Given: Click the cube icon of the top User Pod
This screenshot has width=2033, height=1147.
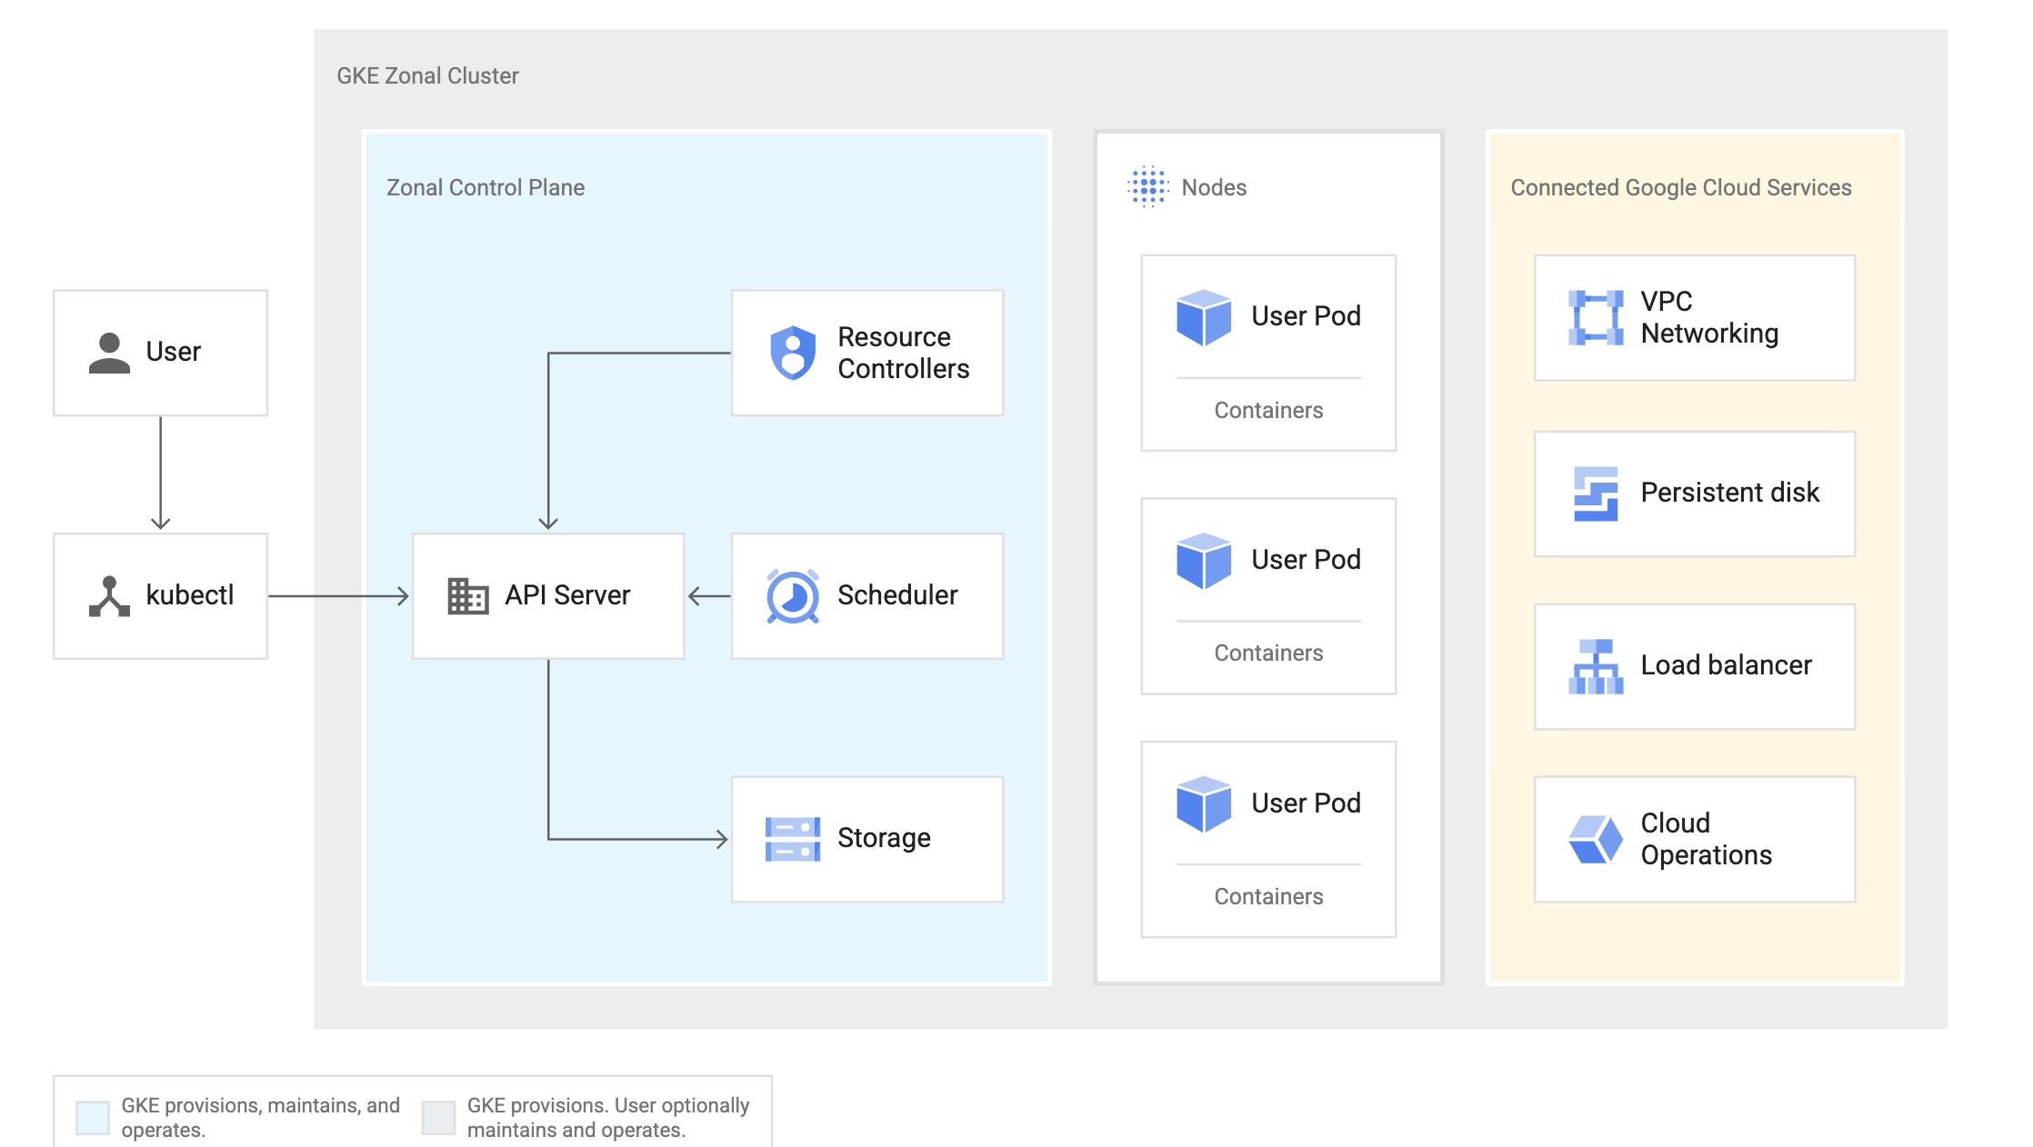Looking at the screenshot, I should pos(1204,317).
